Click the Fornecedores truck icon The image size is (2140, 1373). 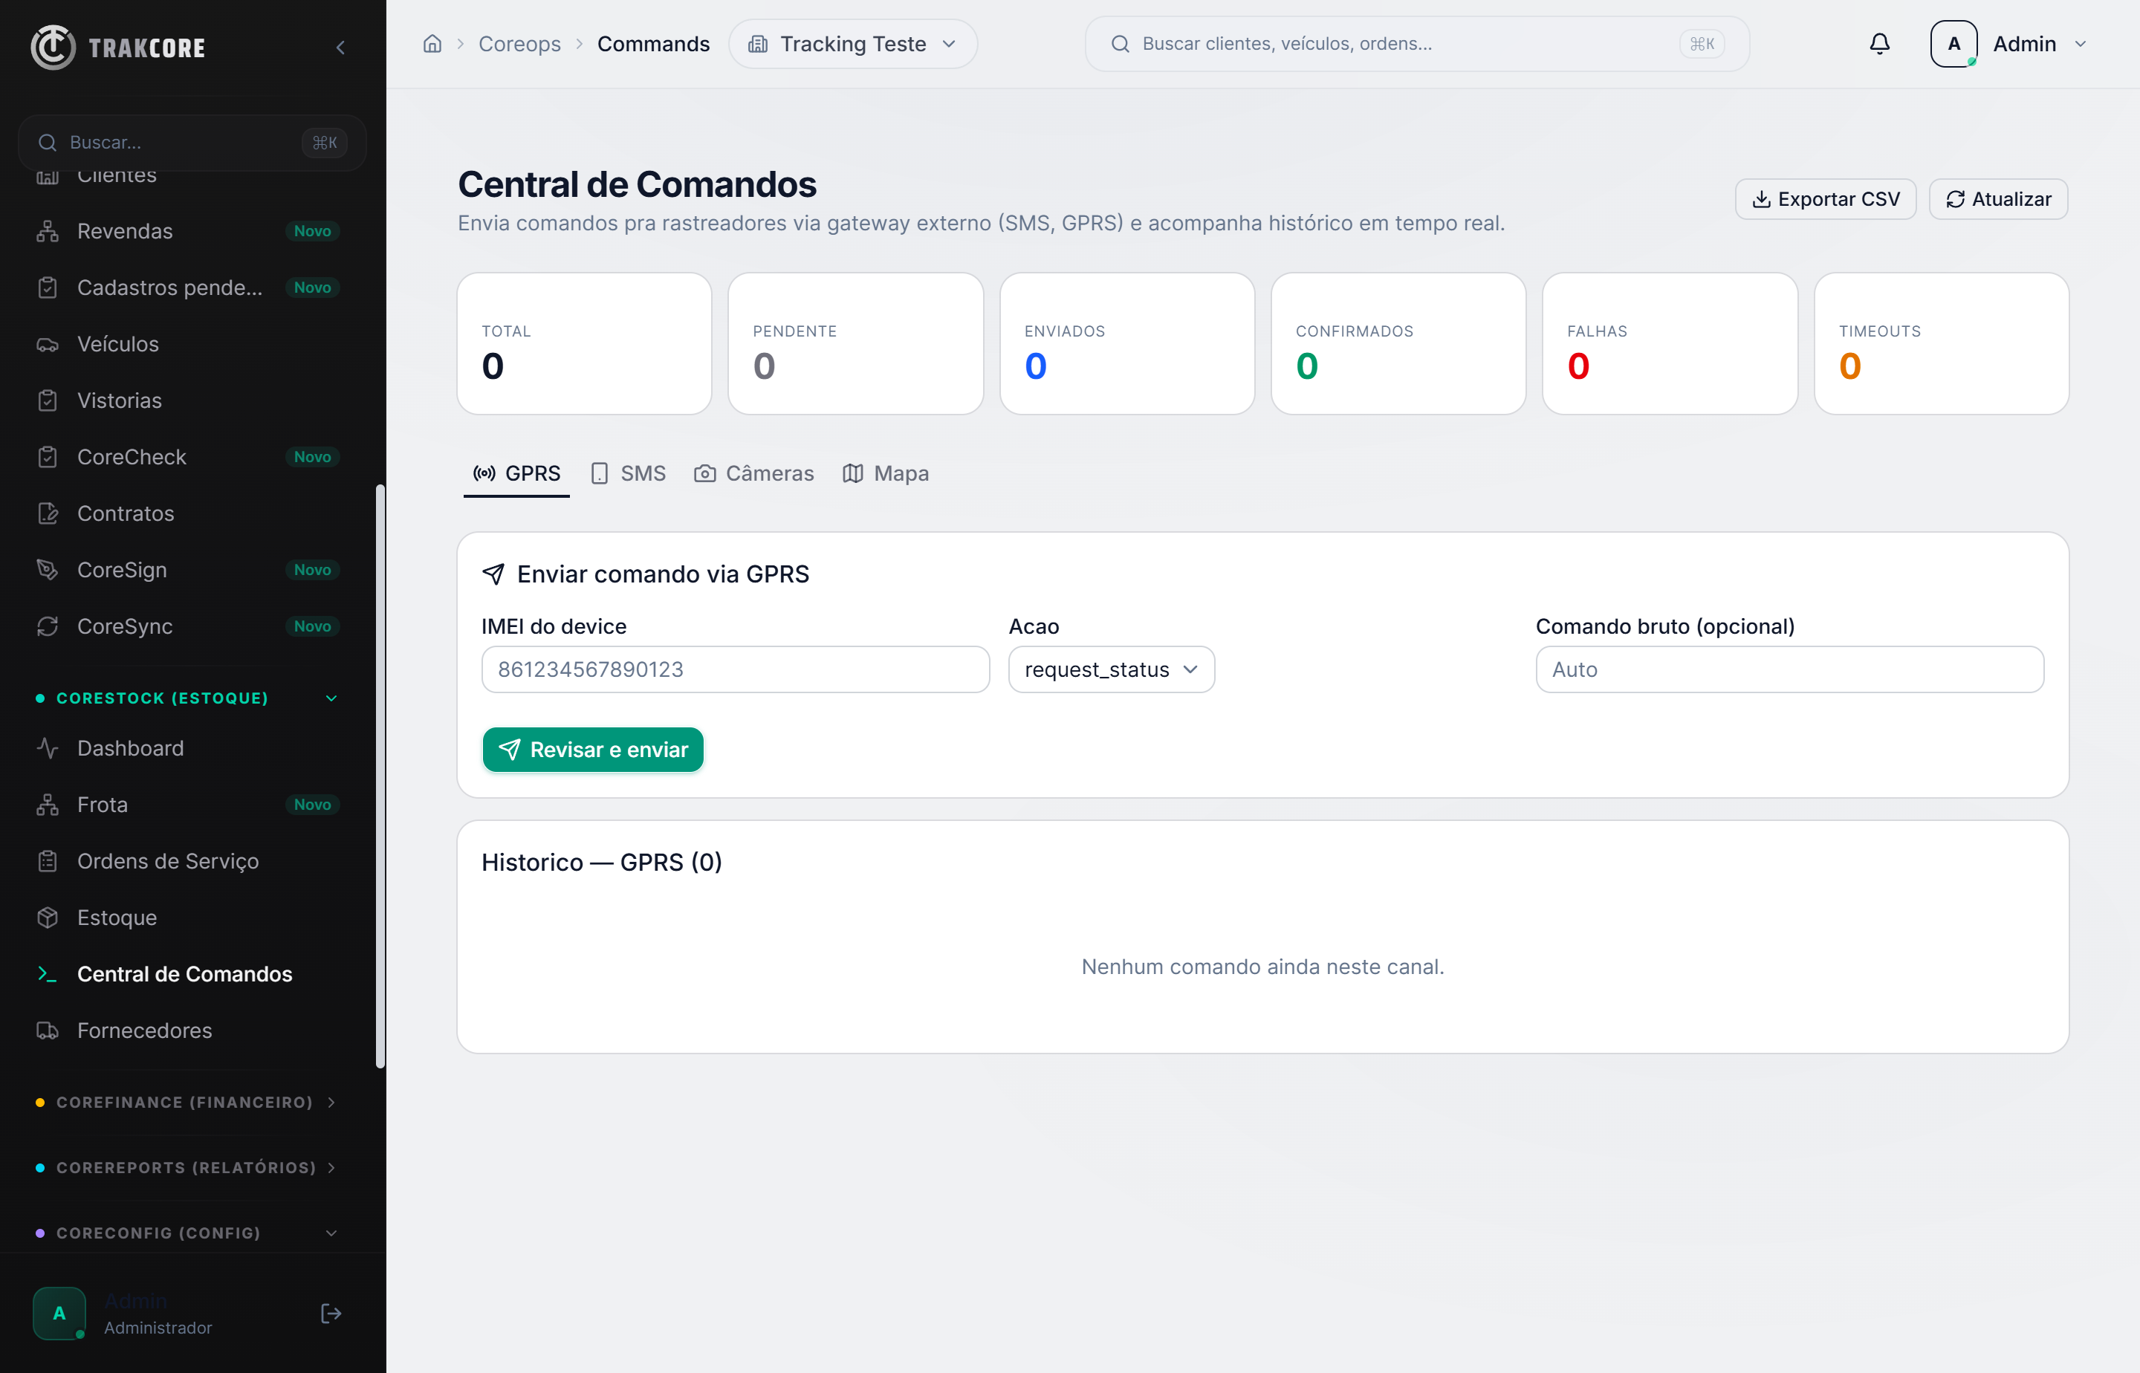tap(48, 1030)
